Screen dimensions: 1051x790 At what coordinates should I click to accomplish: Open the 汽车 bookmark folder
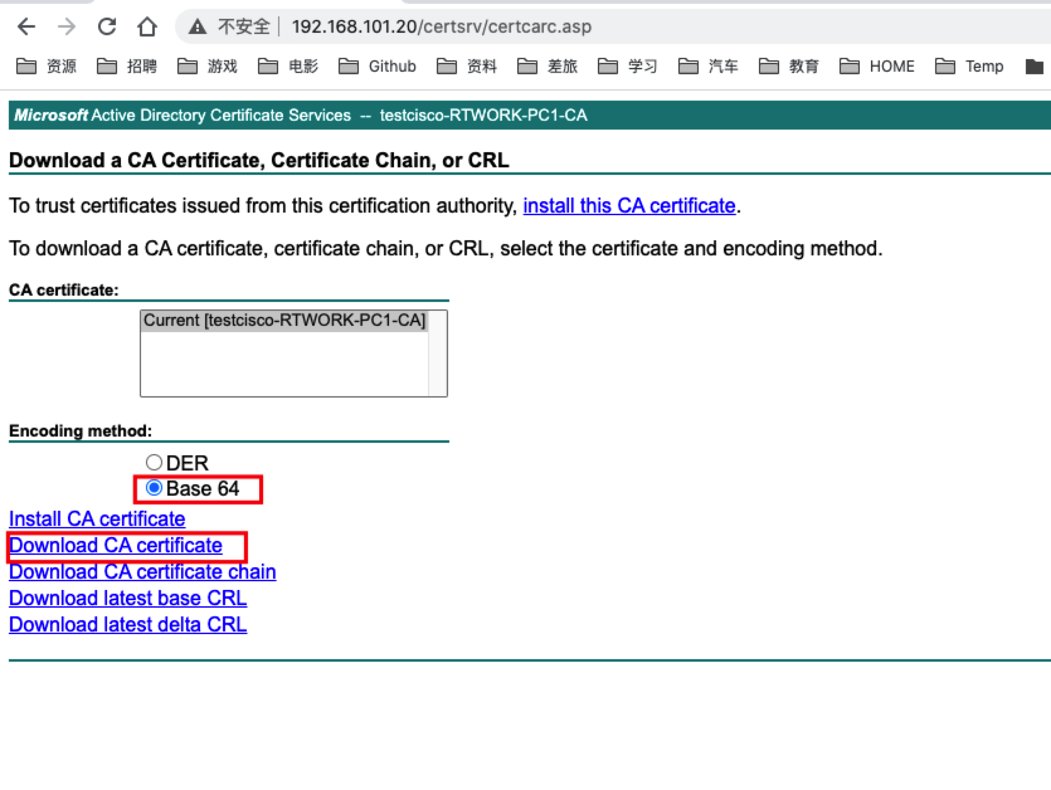pos(708,66)
